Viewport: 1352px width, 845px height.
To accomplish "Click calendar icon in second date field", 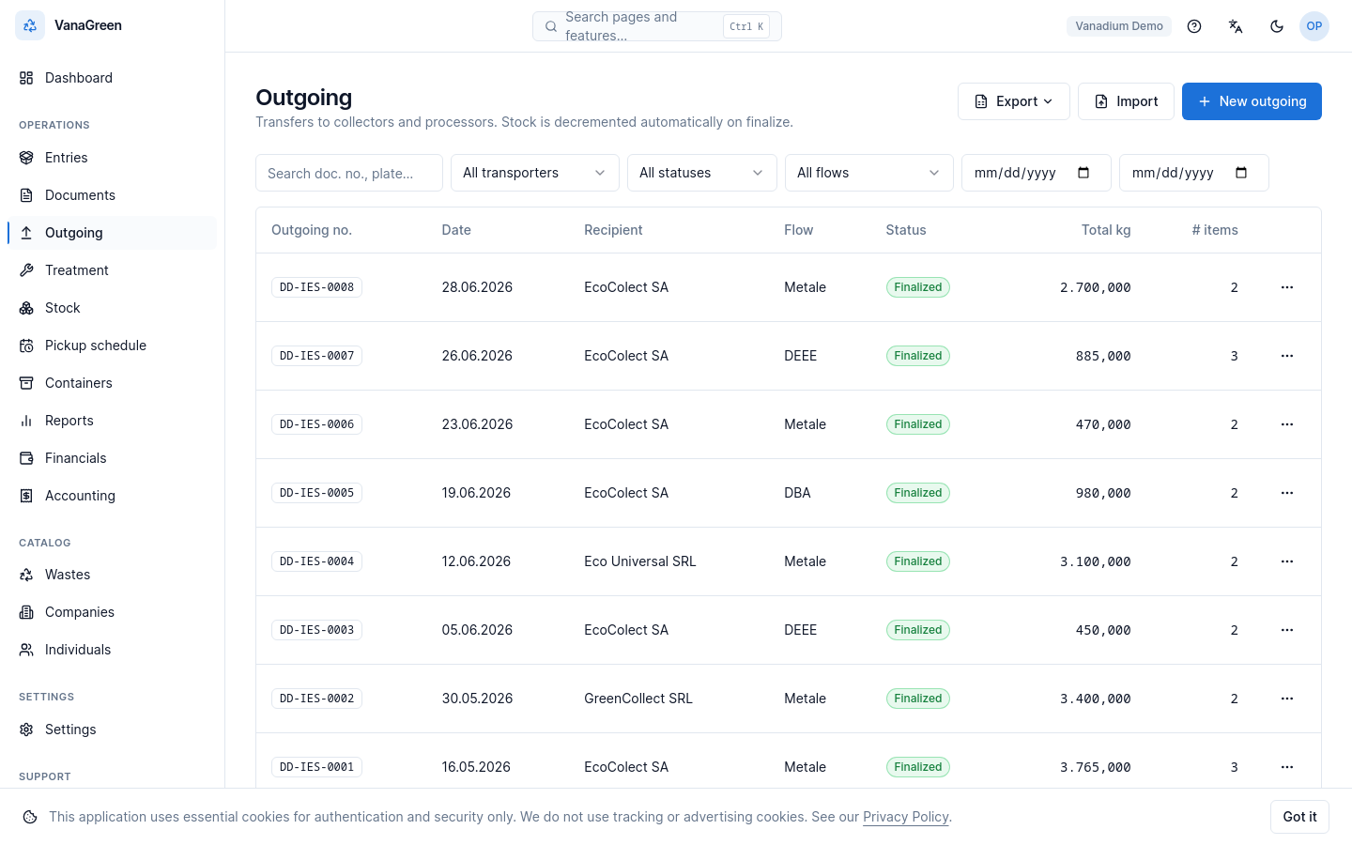I will tap(1241, 173).
